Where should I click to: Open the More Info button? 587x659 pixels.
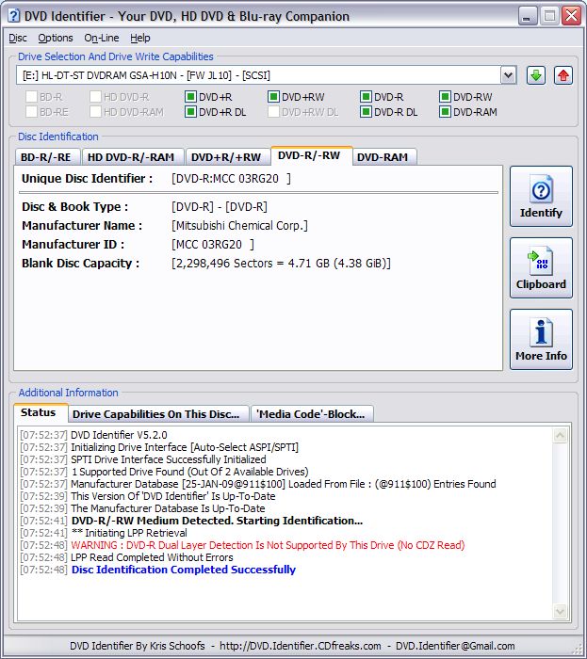[541, 339]
